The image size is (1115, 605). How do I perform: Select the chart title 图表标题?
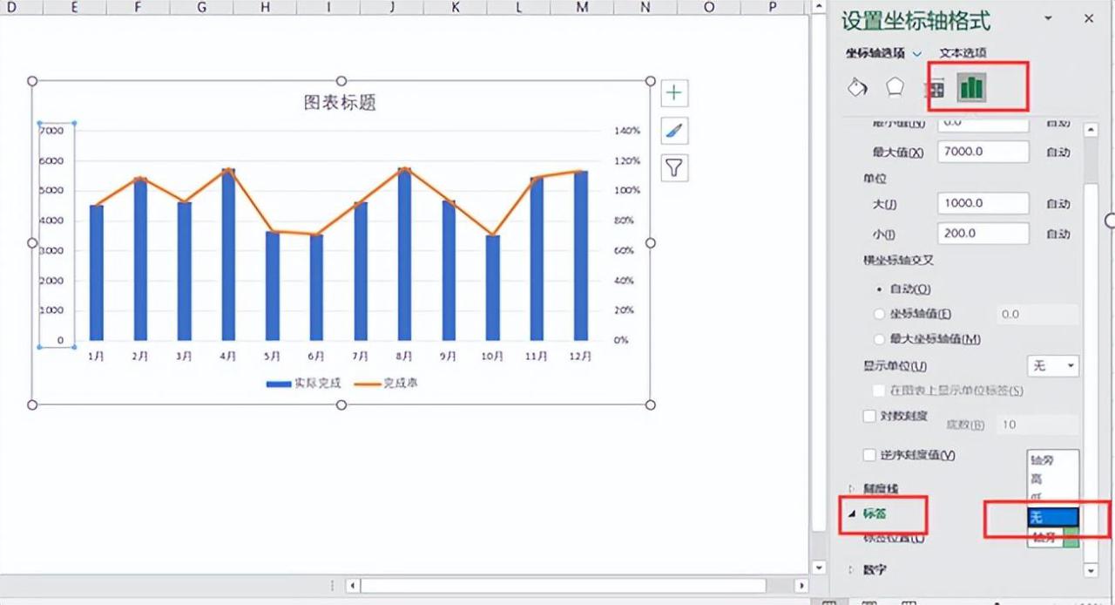click(x=340, y=102)
